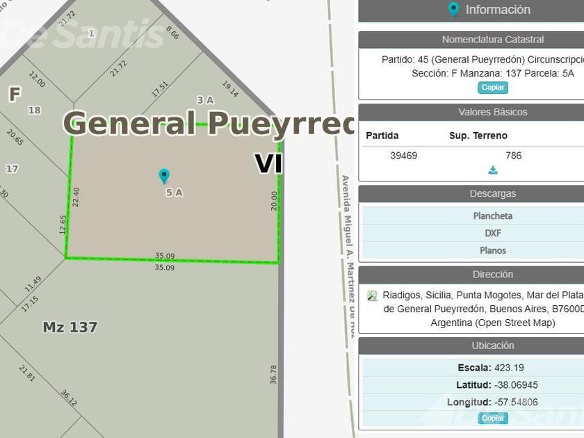This screenshot has height=438, width=584.
Task: Click the teal location pin on parcel 5 A
Action: pos(164,176)
